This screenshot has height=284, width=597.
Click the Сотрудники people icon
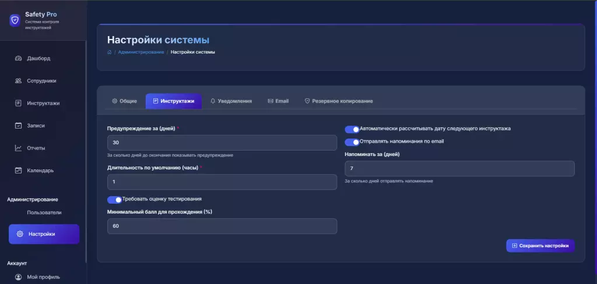tap(18, 81)
